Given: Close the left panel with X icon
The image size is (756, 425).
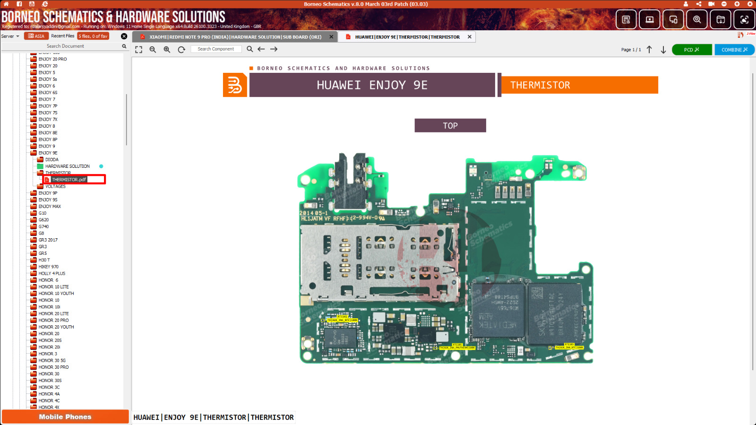Looking at the screenshot, I should click(x=124, y=36).
